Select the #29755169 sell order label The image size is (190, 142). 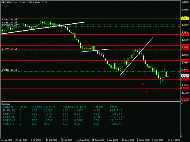[x=9, y=49]
